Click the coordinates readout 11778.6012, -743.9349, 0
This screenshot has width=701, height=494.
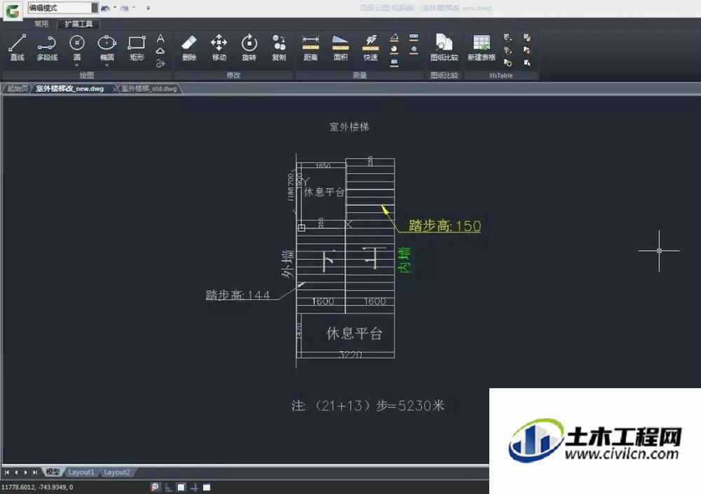37,487
